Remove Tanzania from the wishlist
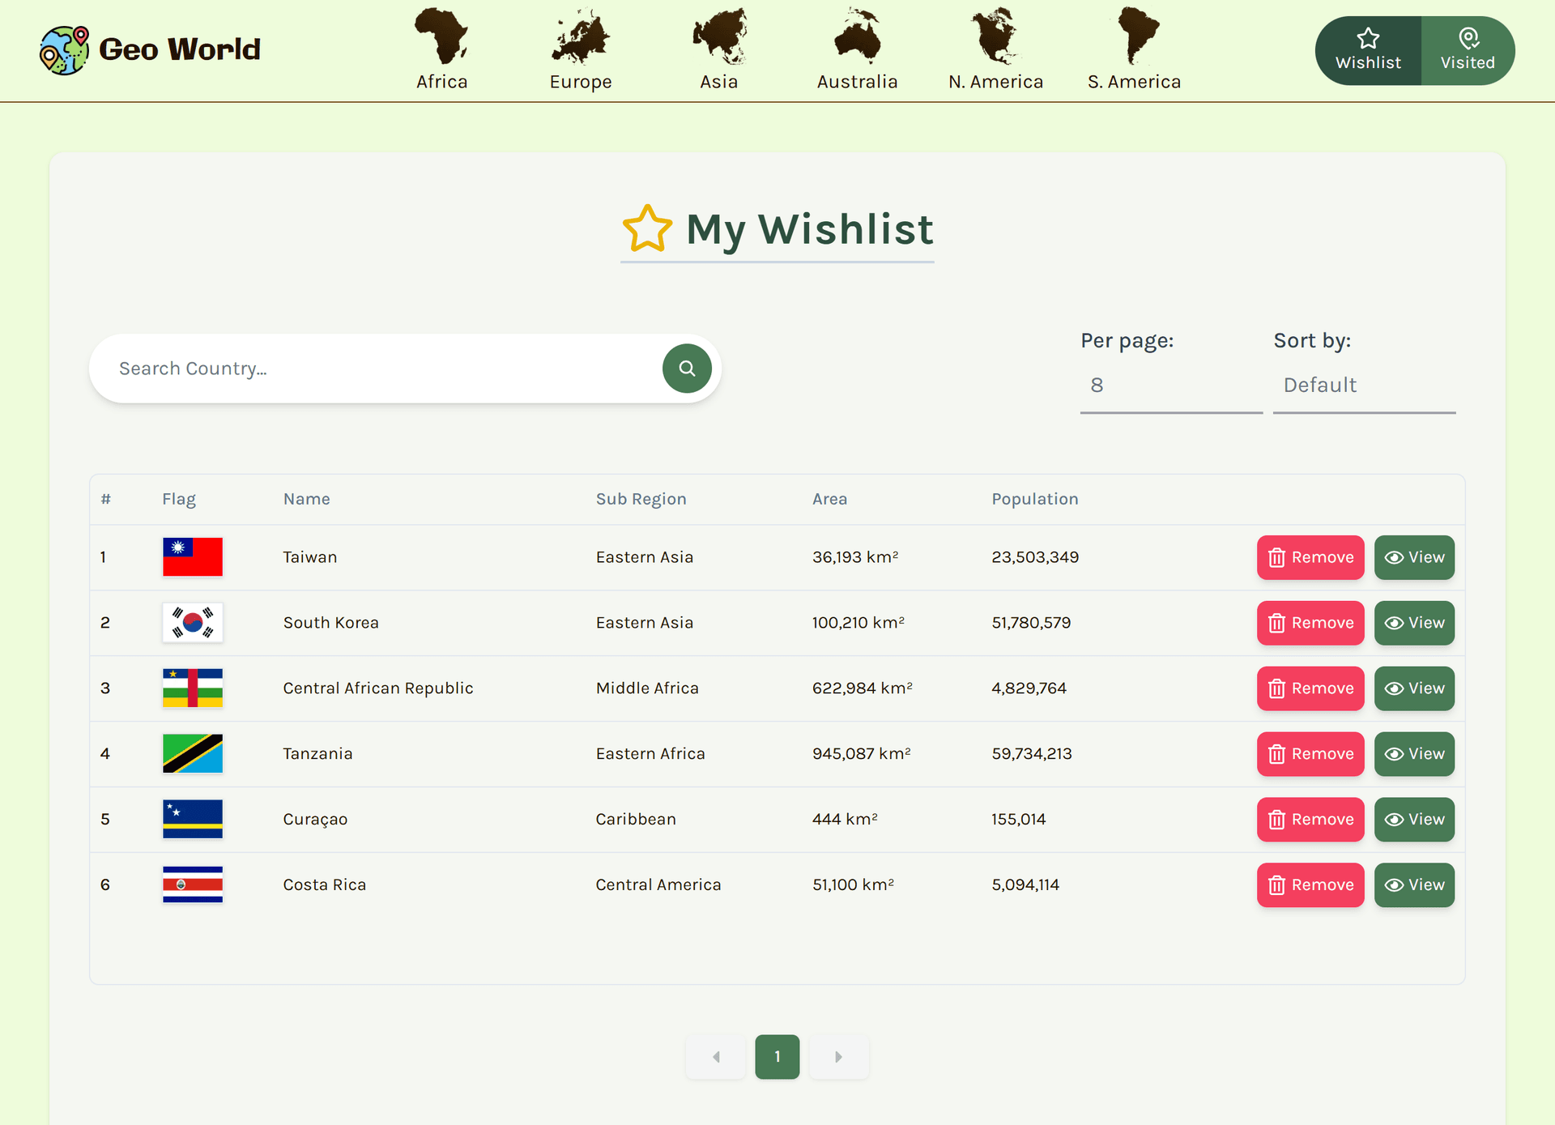This screenshot has width=1555, height=1125. point(1310,754)
